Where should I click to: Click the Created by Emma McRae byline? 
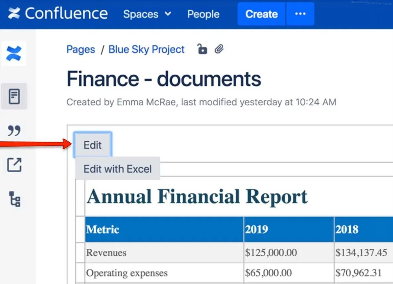tap(201, 102)
